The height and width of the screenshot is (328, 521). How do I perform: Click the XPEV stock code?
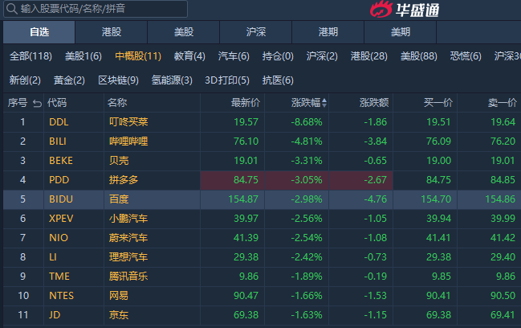tap(60, 218)
